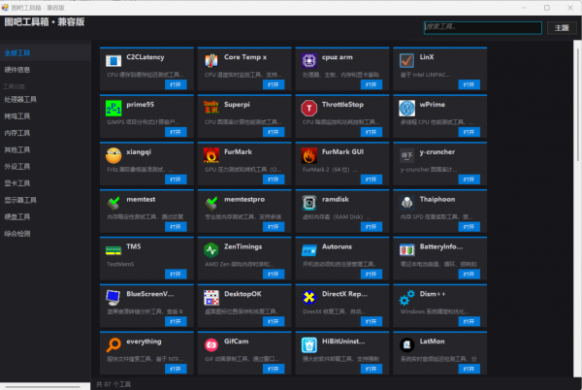Open the 烤鸡工具 category
This screenshot has height=390, width=582.
click(46, 116)
